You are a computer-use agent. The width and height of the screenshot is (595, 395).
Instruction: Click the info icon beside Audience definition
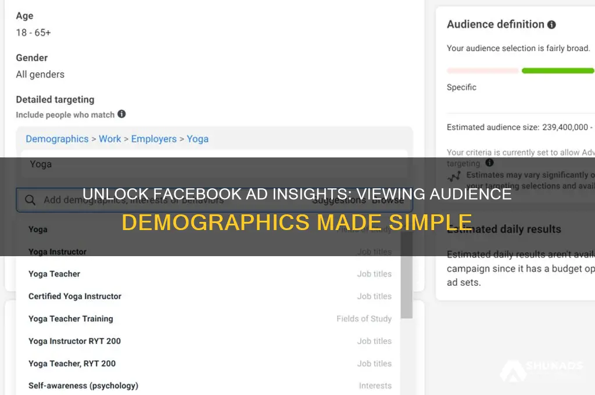point(551,24)
